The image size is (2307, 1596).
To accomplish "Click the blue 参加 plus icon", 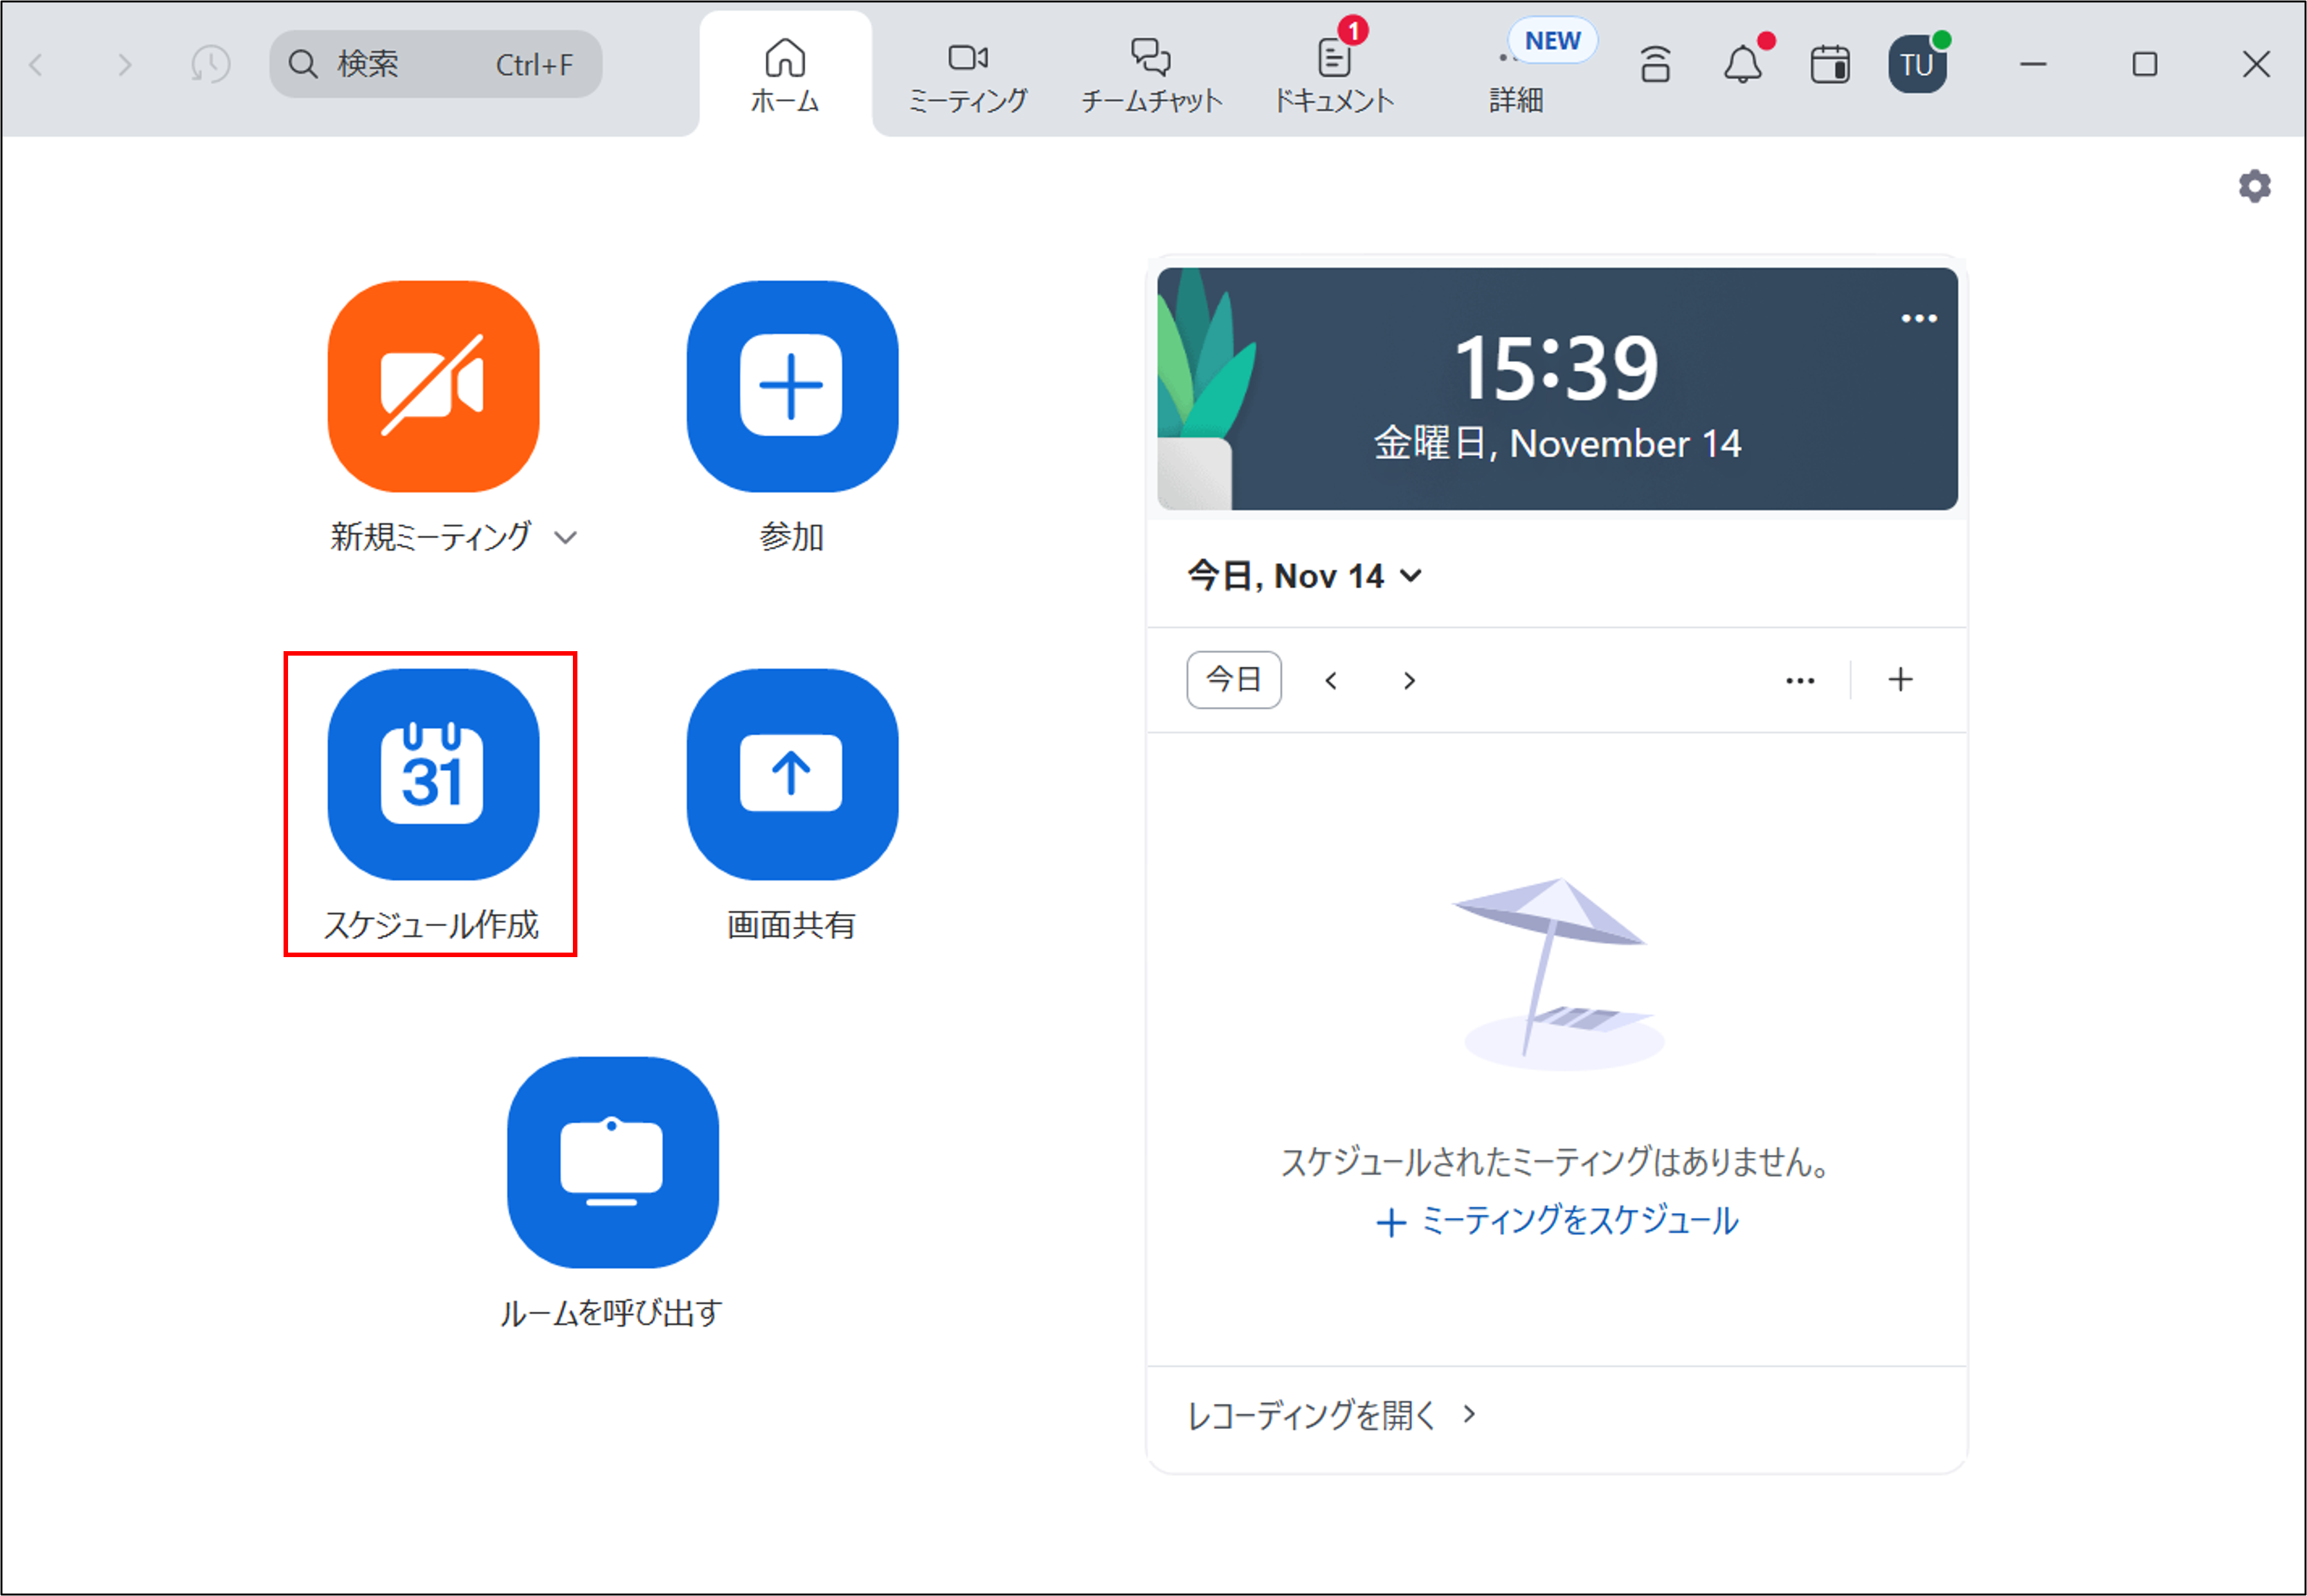I will (792, 386).
